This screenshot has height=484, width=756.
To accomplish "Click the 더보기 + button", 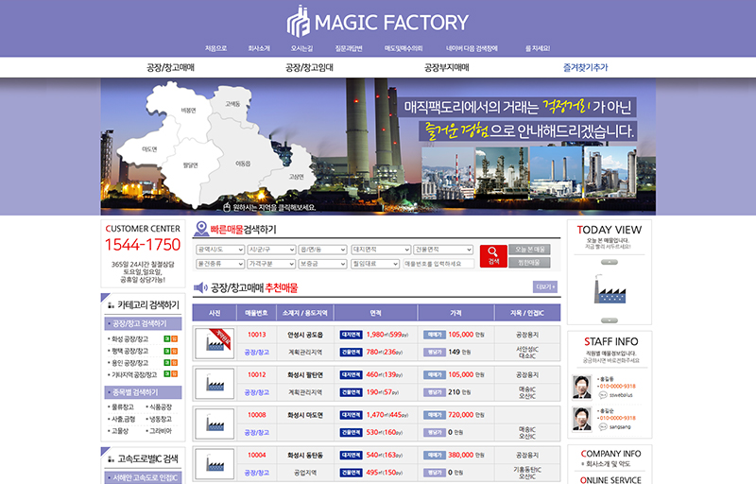I will click(x=545, y=286).
